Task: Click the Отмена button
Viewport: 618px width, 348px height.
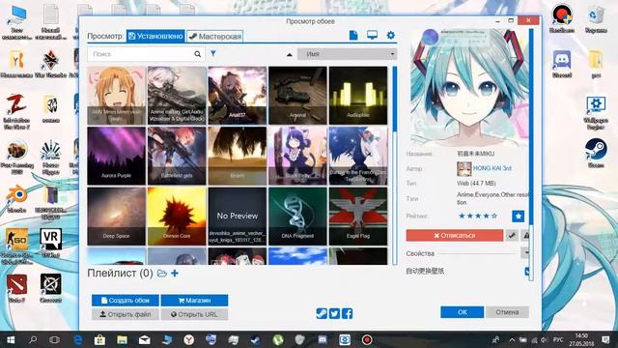Action: [507, 312]
